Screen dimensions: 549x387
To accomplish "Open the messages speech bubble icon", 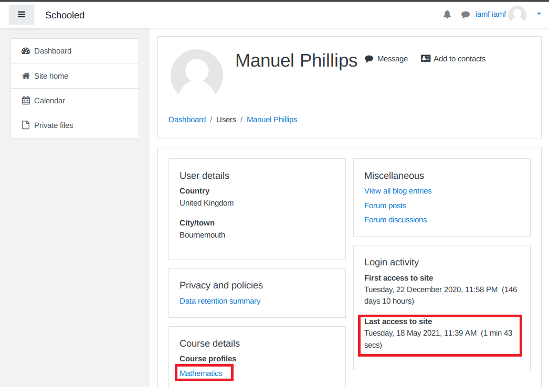I will pyautogui.click(x=465, y=15).
